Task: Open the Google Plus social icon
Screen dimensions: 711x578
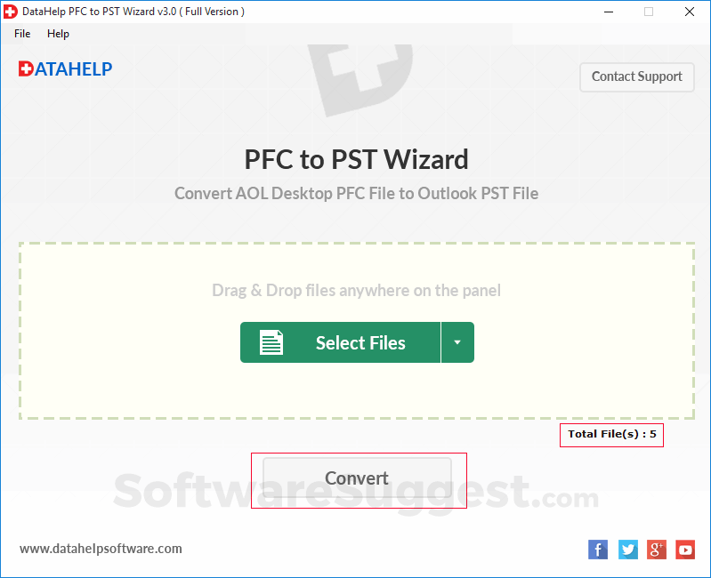Action: click(657, 550)
